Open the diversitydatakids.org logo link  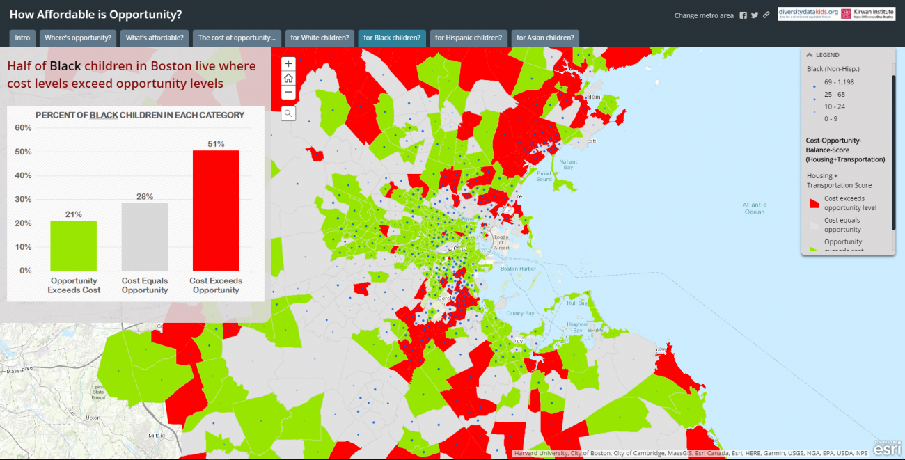tap(808, 15)
